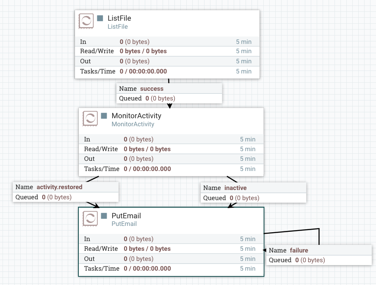Click the ListFile type subtitle link
376x285 pixels.
point(118,27)
